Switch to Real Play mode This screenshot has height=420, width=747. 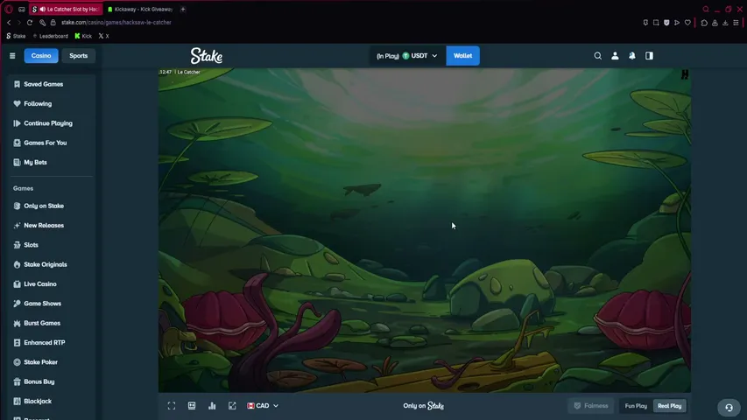click(669, 406)
